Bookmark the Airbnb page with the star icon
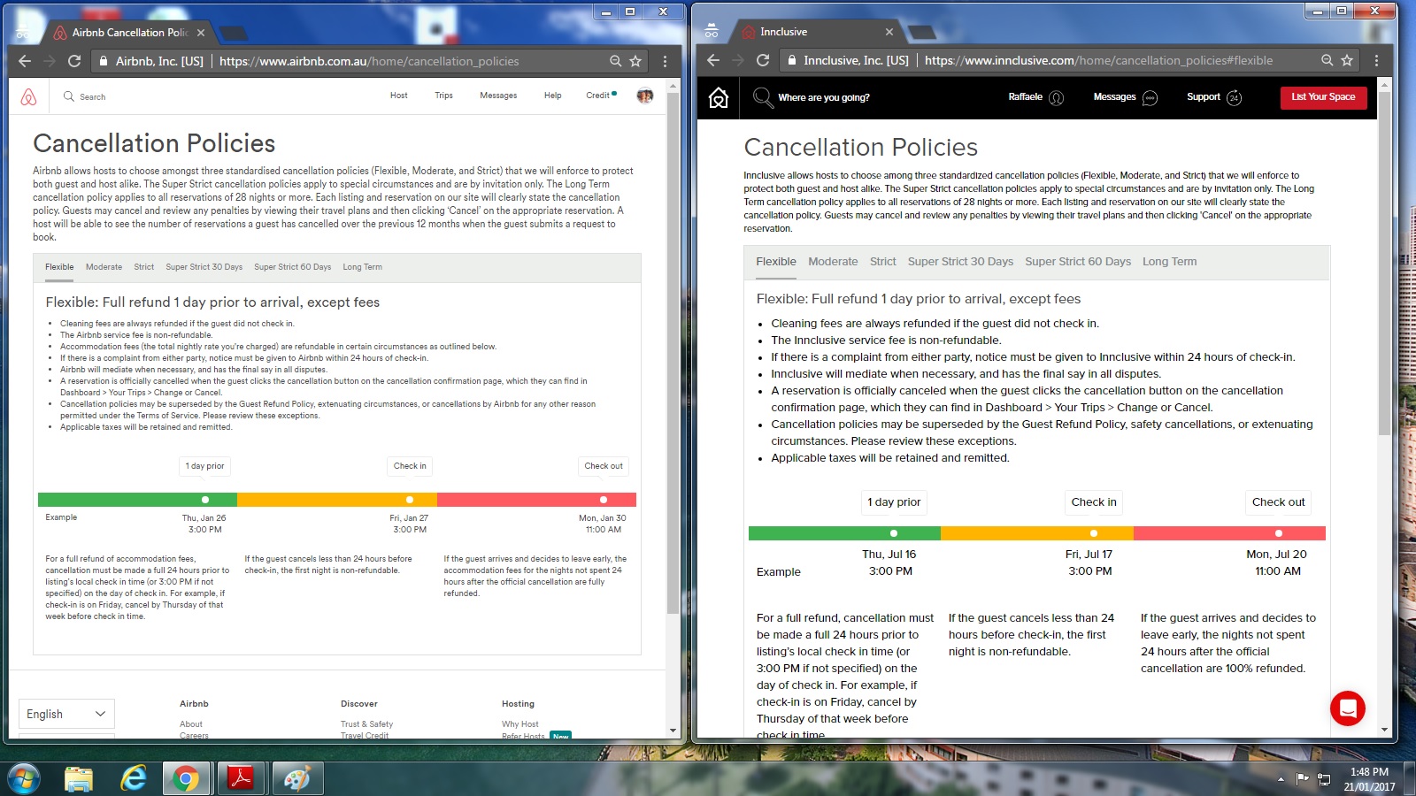 pyautogui.click(x=635, y=61)
